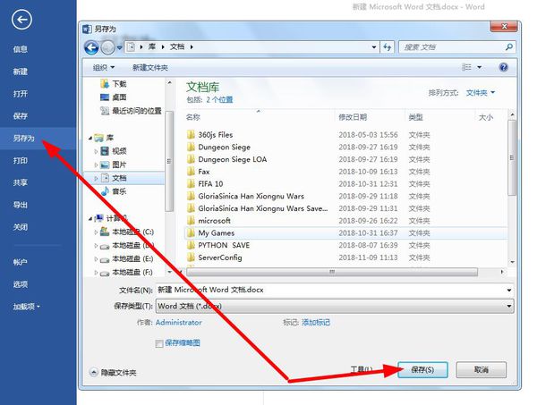
Task: Expand the 文档 tree node arrow
Action: [x=96, y=178]
